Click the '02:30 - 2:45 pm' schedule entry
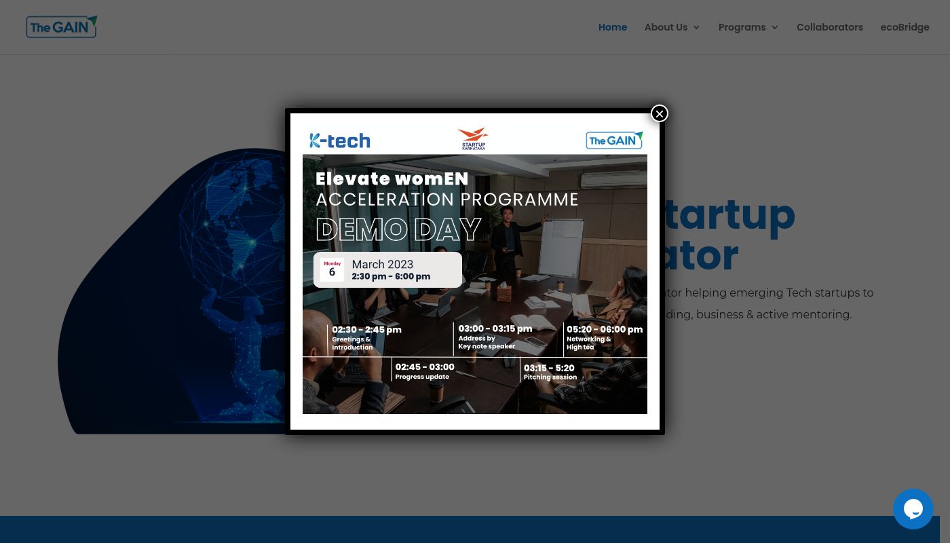 click(x=366, y=338)
